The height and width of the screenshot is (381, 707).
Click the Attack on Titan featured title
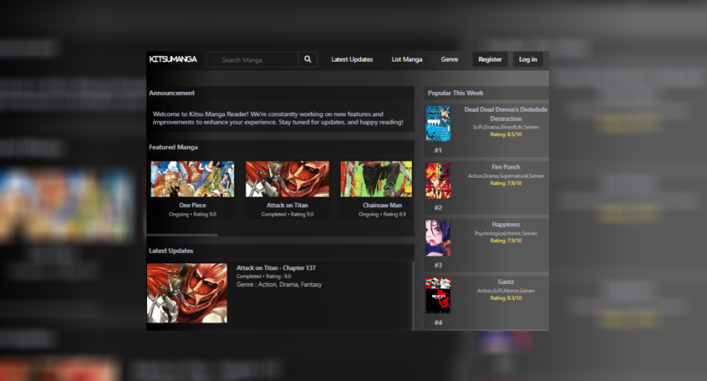click(x=287, y=206)
